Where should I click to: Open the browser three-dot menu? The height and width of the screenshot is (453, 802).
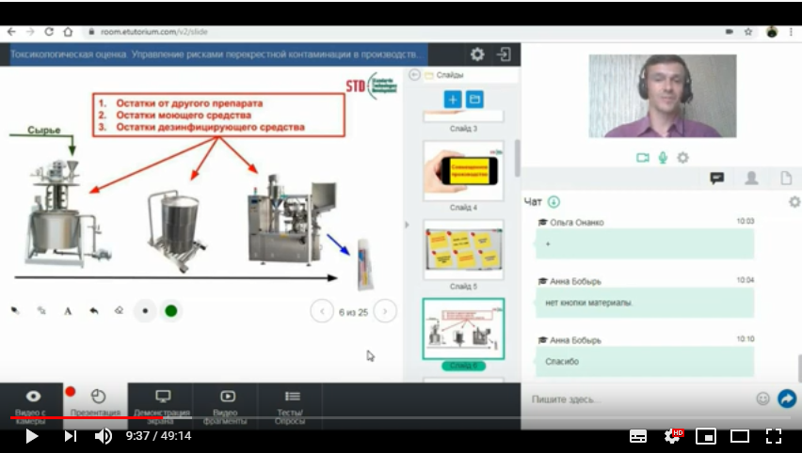click(x=792, y=32)
